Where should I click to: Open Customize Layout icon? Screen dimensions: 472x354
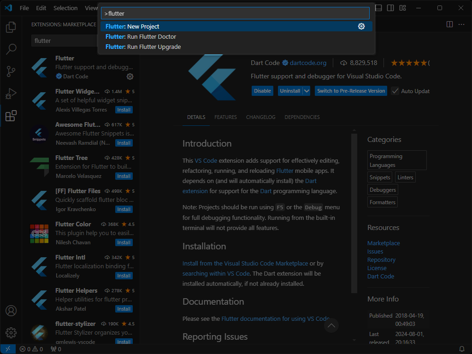(402, 8)
